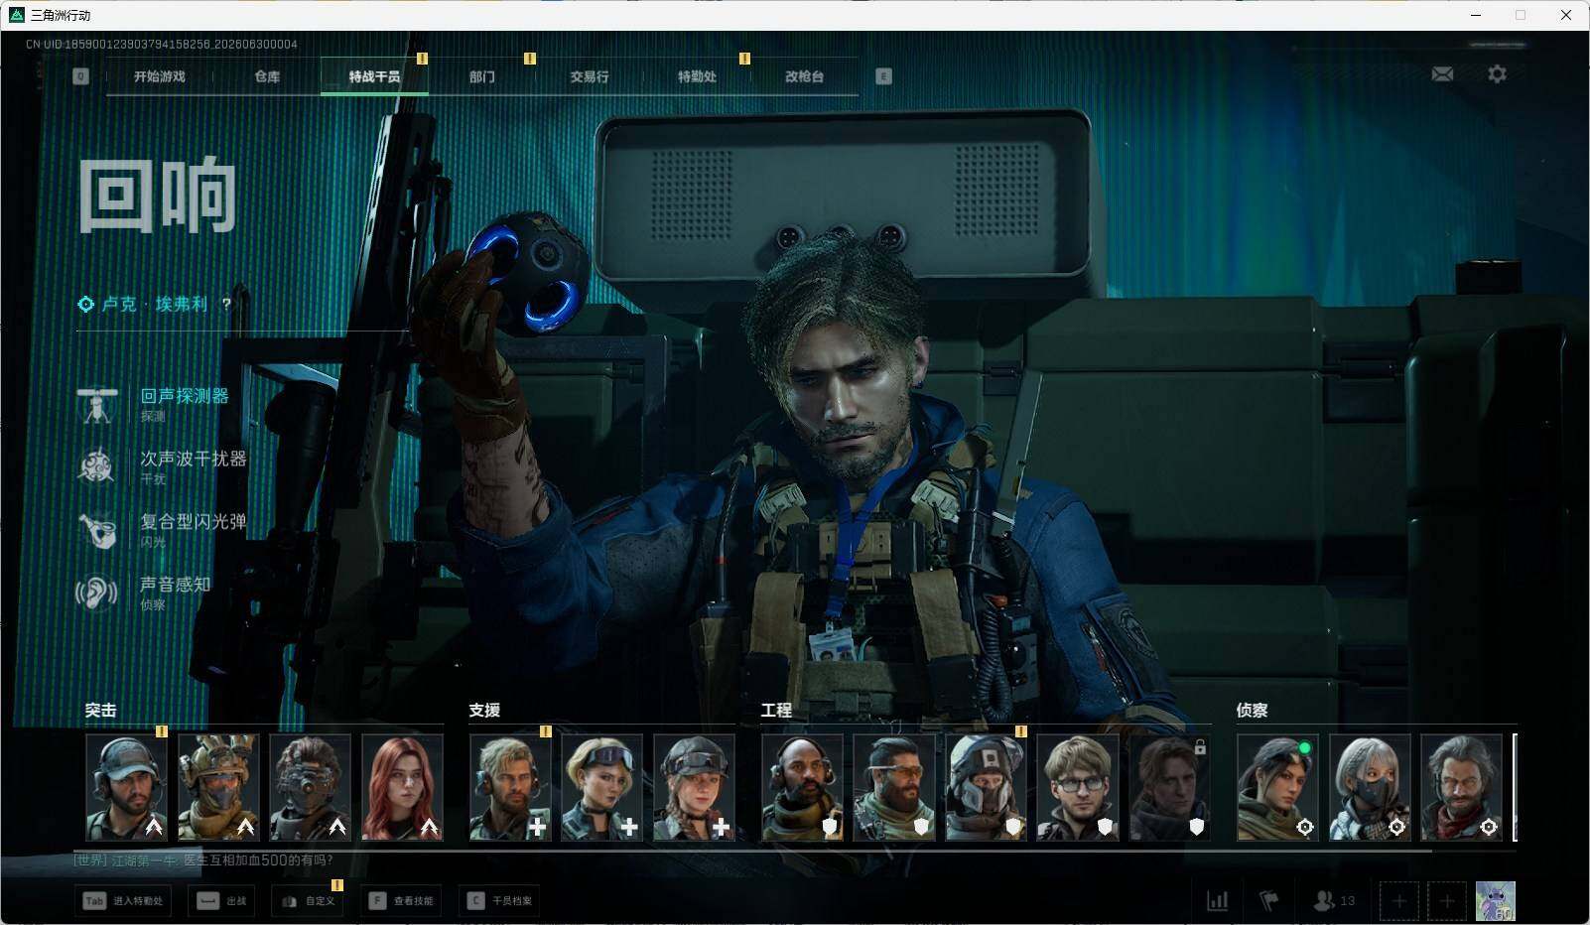Screen dimensions: 1590x925
Task: Switch to the 特战干员 tab
Action: tap(374, 76)
